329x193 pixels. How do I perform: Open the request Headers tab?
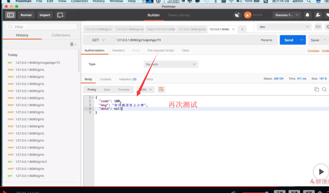tap(118, 50)
